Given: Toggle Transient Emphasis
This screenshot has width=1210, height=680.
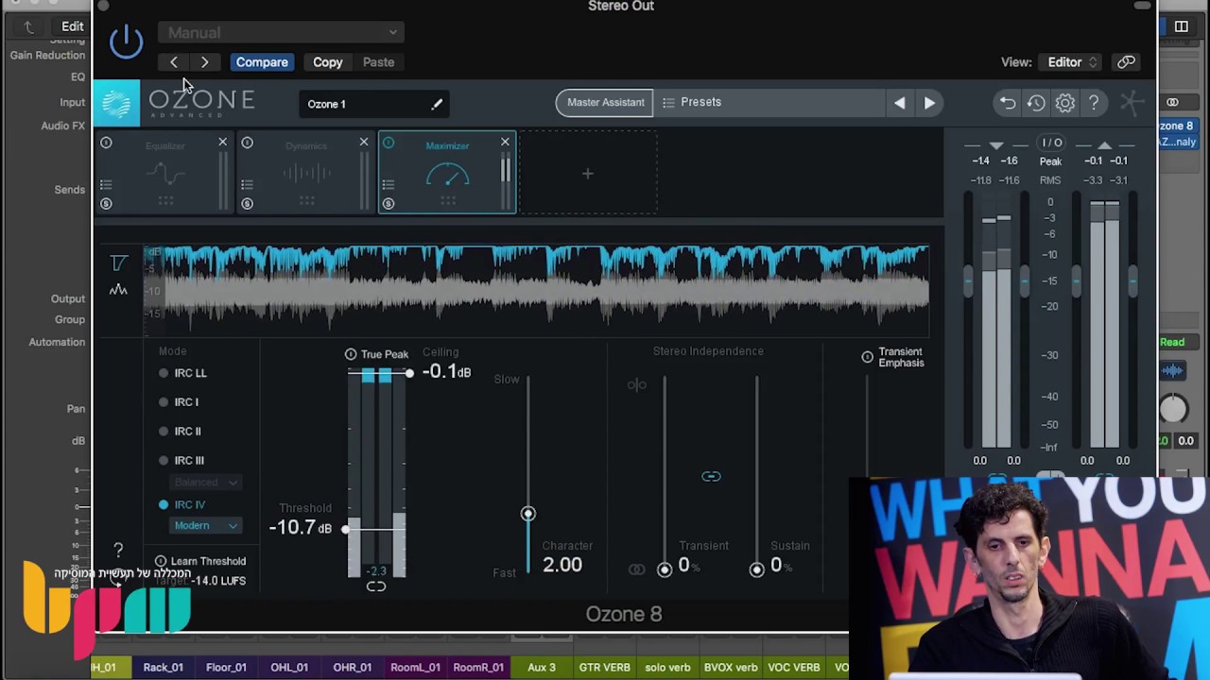Looking at the screenshot, I should [x=867, y=357].
